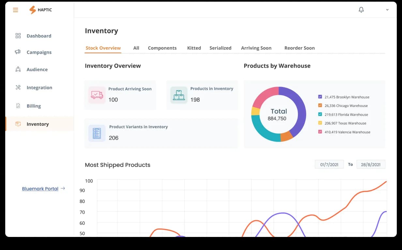Click the purple line in shipped chart
Viewport: 402px width, 250px height.
(x=283, y=213)
